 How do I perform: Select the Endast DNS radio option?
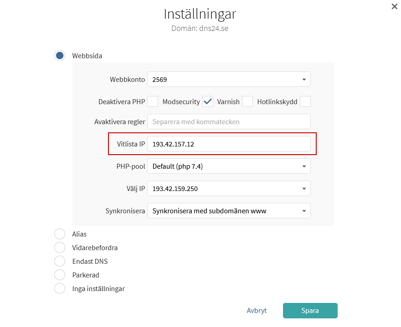pos(60,261)
